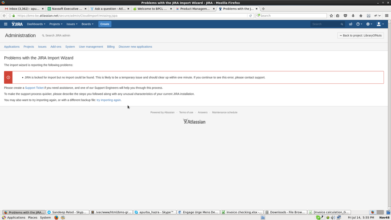The width and height of the screenshot is (391, 220).
Task: Open the JIRA help question-mark menu
Action: tap(359, 24)
